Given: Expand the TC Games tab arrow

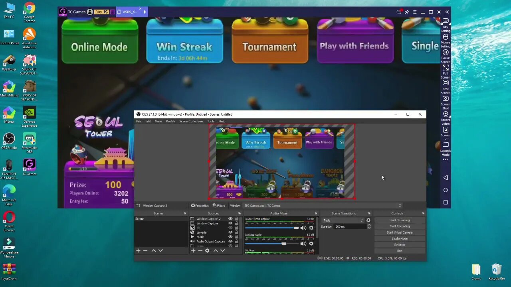Looking at the screenshot, I should [x=145, y=12].
